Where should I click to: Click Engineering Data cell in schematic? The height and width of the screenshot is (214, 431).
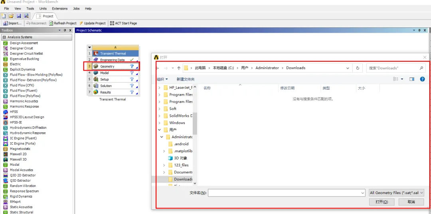pos(115,60)
